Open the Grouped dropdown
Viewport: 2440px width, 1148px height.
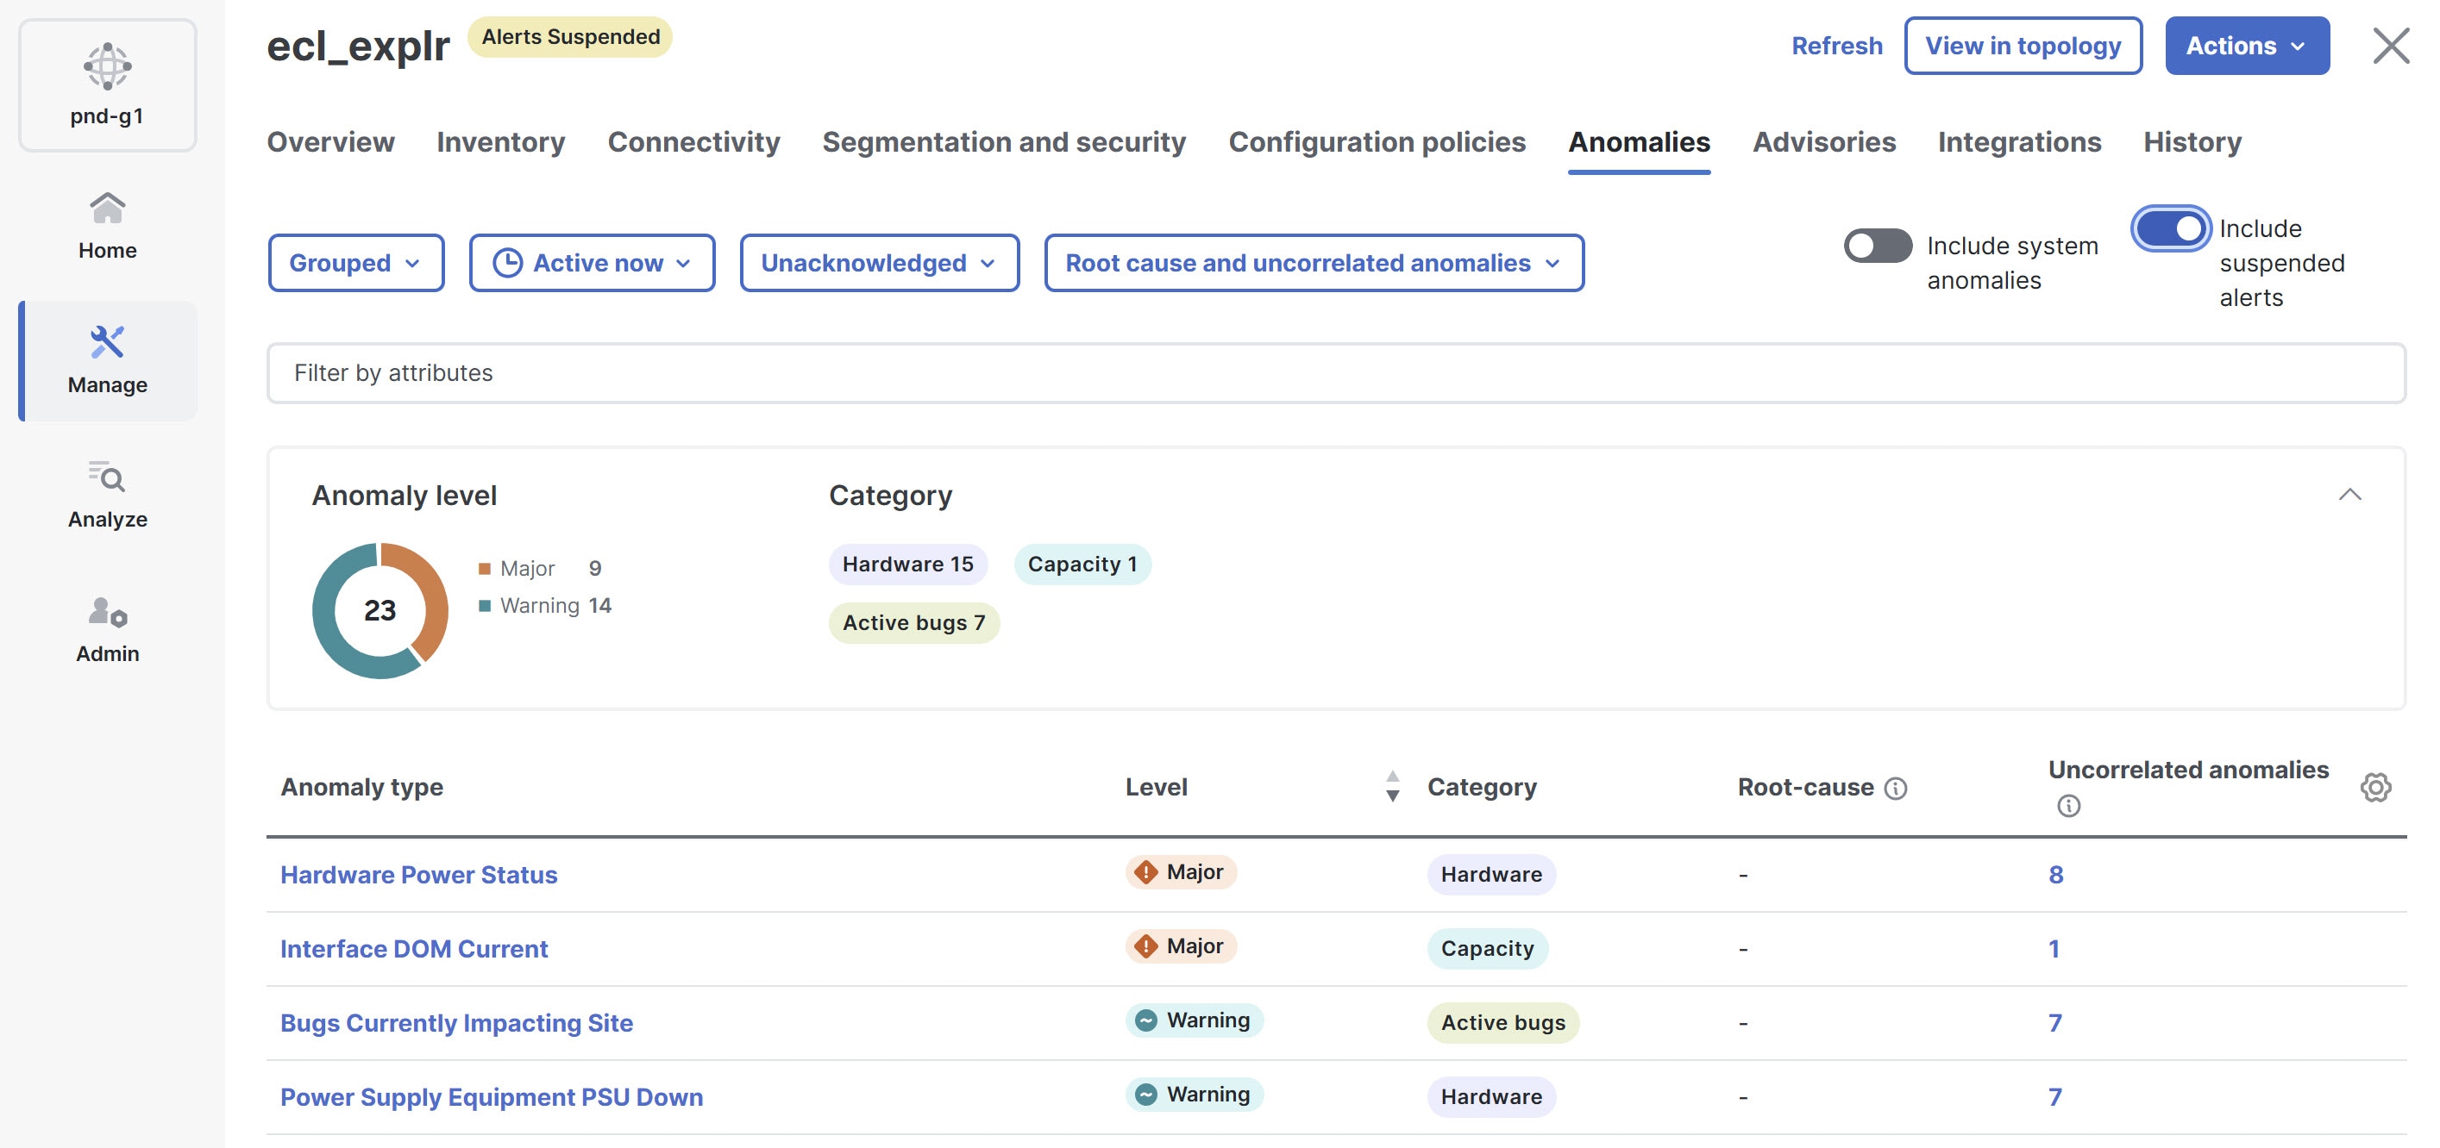[x=356, y=263]
